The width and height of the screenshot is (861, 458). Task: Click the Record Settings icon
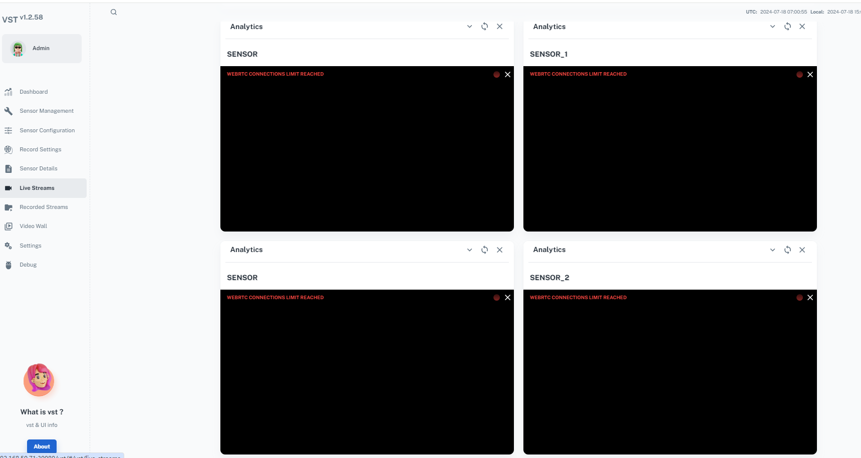coord(9,149)
